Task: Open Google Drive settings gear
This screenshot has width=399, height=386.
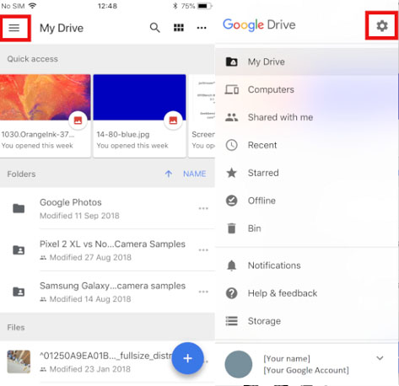Action: click(x=382, y=26)
